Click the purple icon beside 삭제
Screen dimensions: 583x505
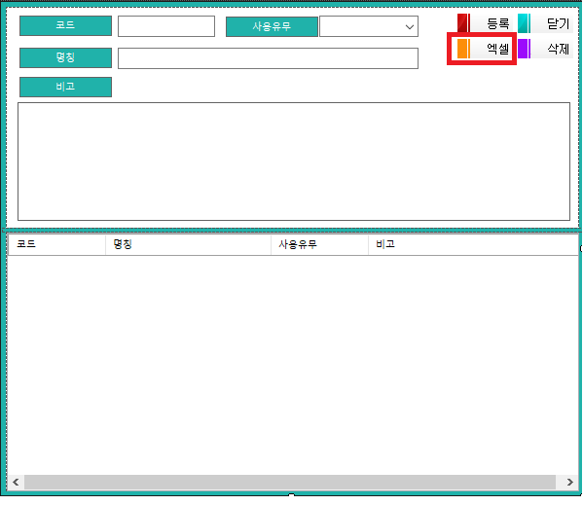(x=524, y=49)
